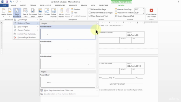Select Plain Number 3 thumbnail
The image size is (181, 102).
pos(68,64)
